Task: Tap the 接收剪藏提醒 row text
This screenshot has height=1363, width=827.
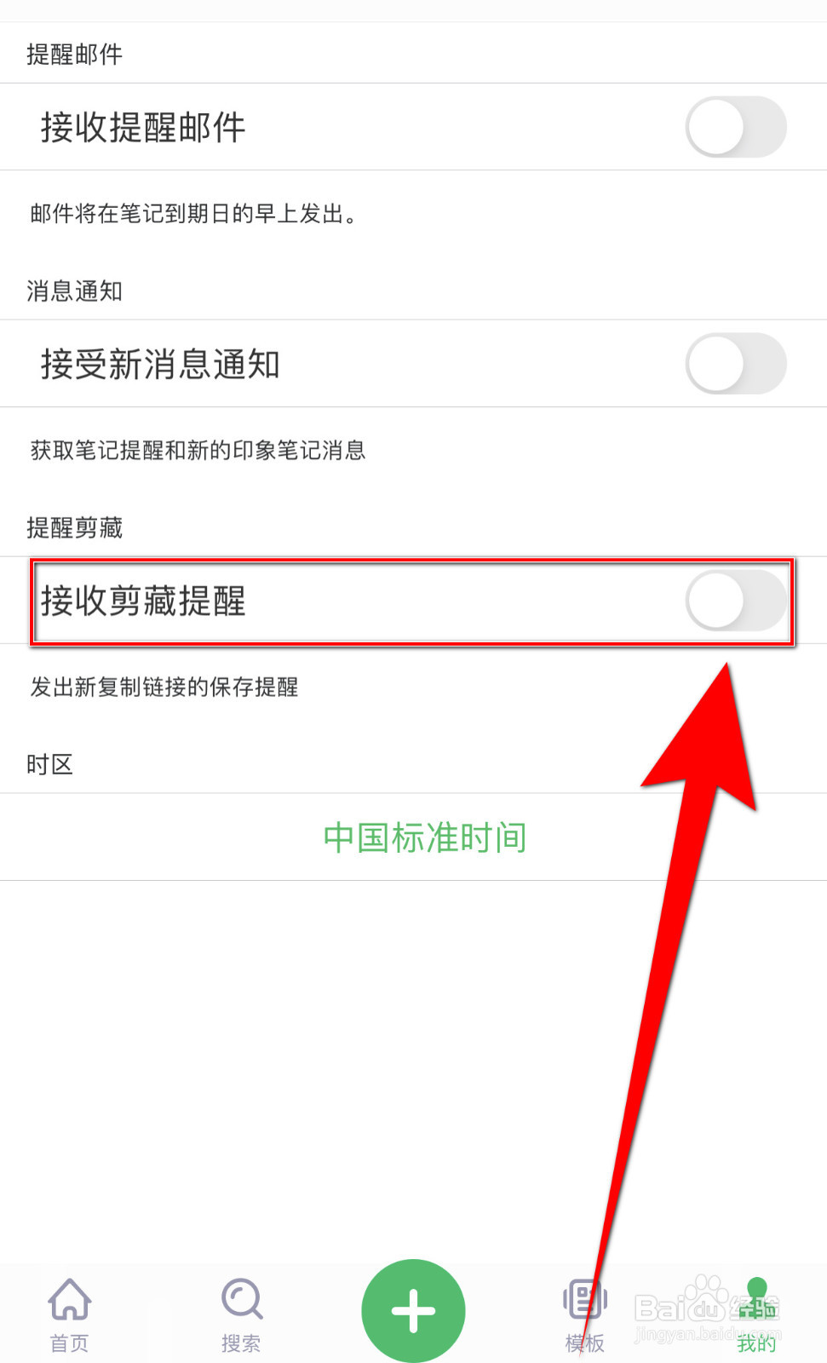Action: point(143,601)
